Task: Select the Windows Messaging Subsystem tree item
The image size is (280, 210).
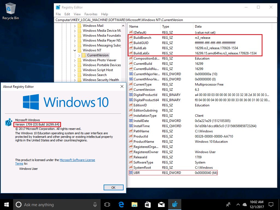Action: (x=102, y=45)
